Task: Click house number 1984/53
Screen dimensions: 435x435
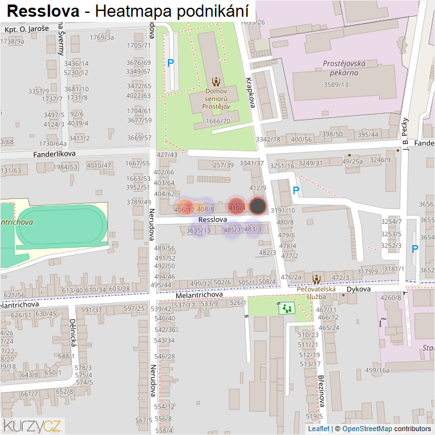Action: tap(65, 167)
